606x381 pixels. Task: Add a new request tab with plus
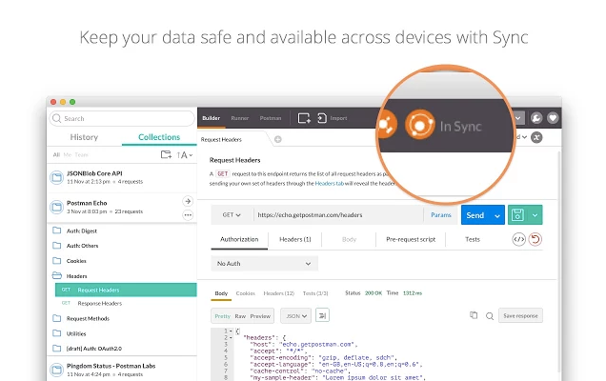pyautogui.click(x=278, y=139)
